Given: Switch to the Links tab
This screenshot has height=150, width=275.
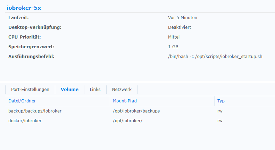Looking at the screenshot, I should pos(95,90).
